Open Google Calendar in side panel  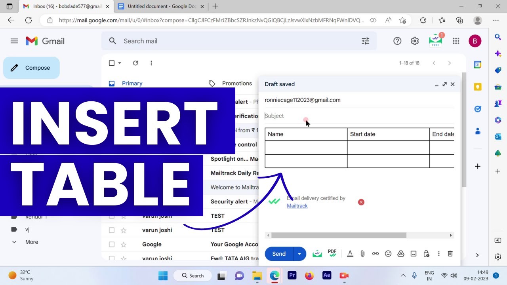click(x=478, y=65)
